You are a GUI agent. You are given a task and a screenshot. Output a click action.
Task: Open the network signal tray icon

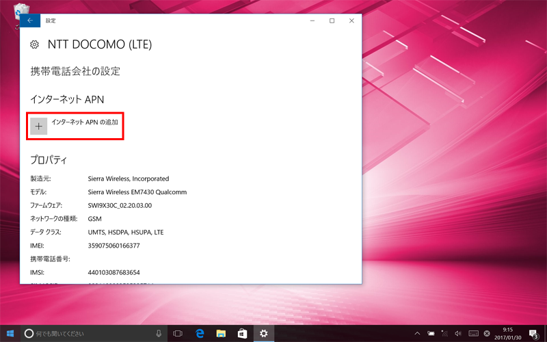point(444,334)
